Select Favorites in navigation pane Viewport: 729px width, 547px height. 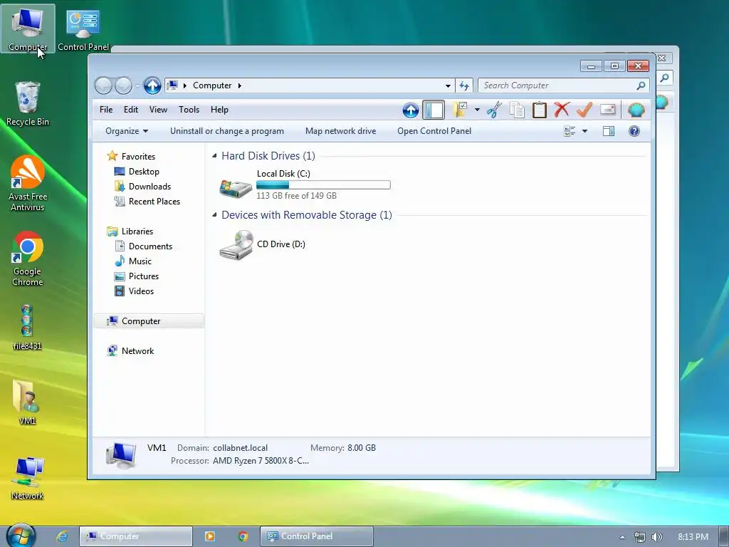tap(138, 157)
